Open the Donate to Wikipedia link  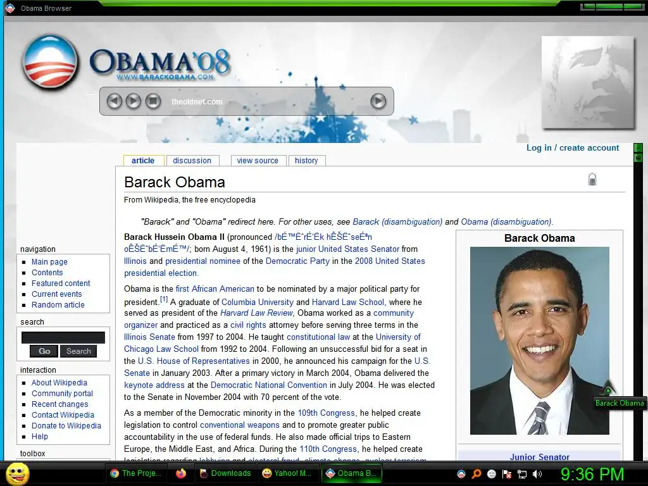66,426
